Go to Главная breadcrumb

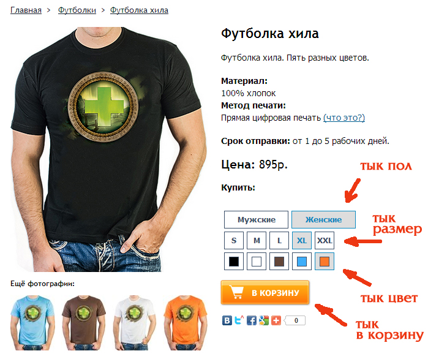pyautogui.click(x=26, y=10)
